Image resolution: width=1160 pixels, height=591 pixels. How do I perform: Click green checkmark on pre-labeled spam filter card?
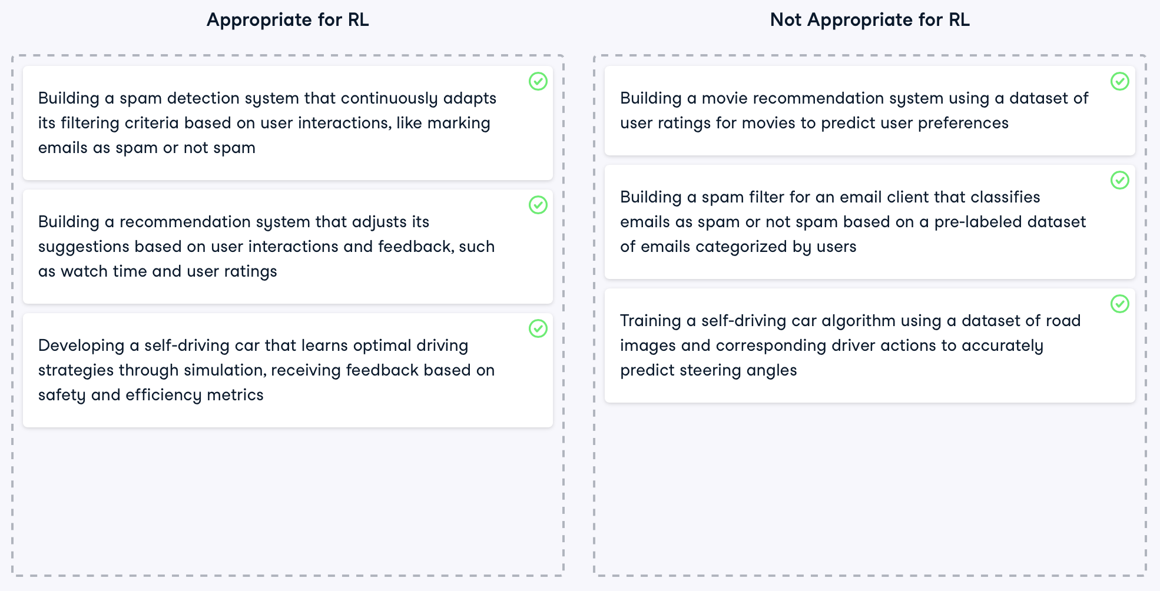tap(1120, 180)
